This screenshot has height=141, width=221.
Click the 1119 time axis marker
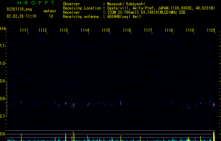pyautogui.click(x=190, y=30)
